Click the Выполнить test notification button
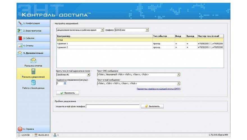Viewport: 247px width, 140px height. pyautogui.click(x=152, y=106)
